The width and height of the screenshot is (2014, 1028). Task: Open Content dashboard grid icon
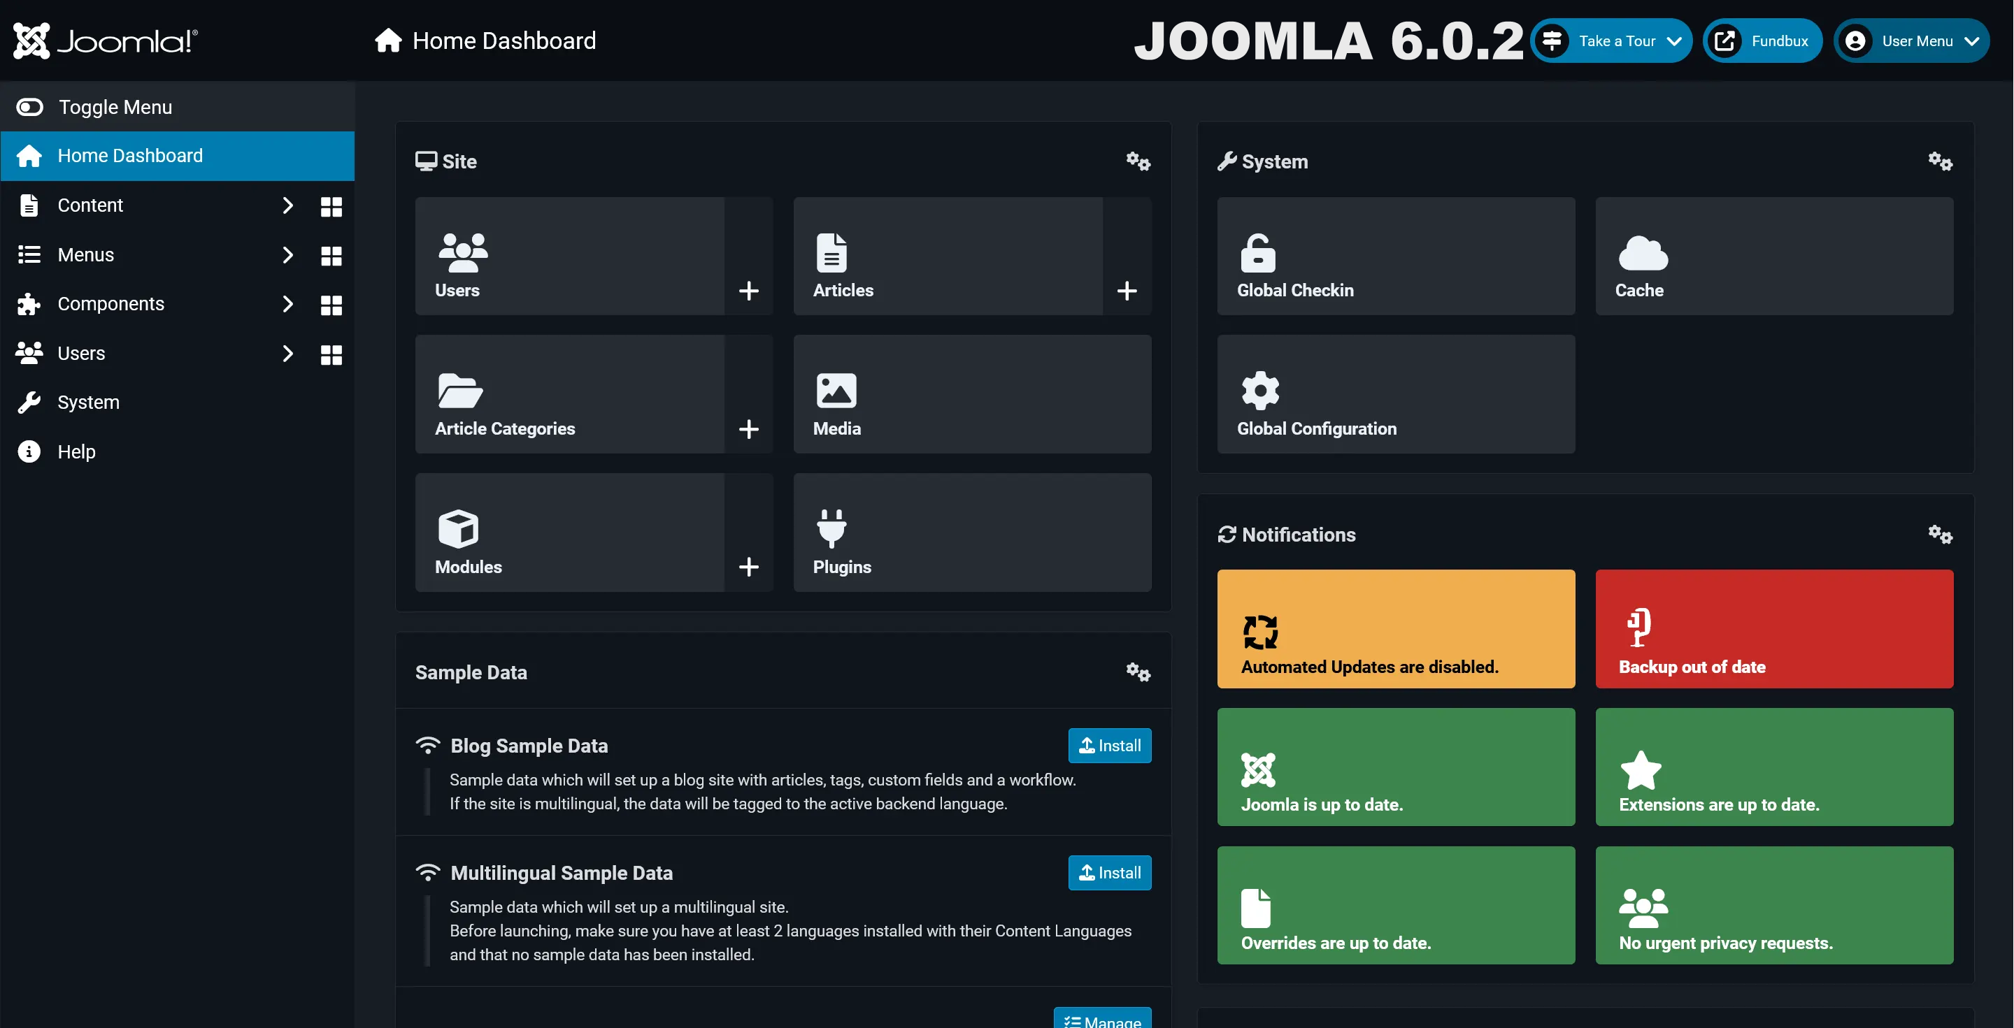[x=331, y=206]
